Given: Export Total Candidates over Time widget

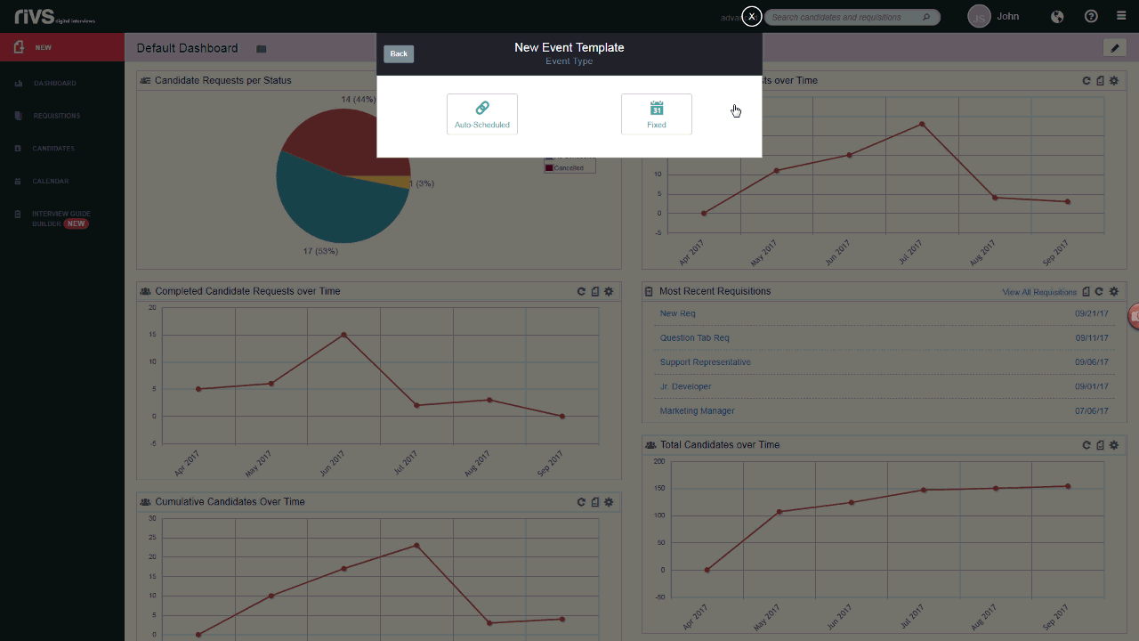Looking at the screenshot, I should pos(1101,445).
